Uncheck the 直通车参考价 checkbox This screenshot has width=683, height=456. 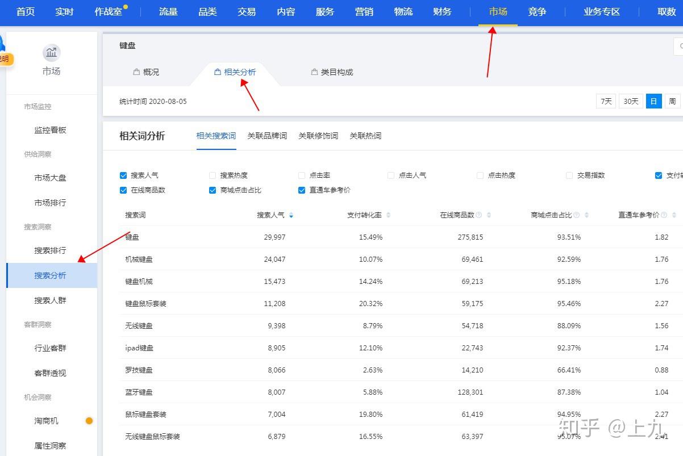(x=302, y=190)
